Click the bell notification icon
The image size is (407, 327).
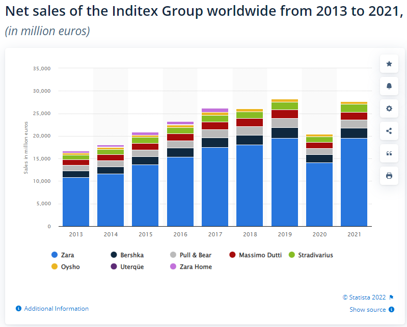[389, 86]
